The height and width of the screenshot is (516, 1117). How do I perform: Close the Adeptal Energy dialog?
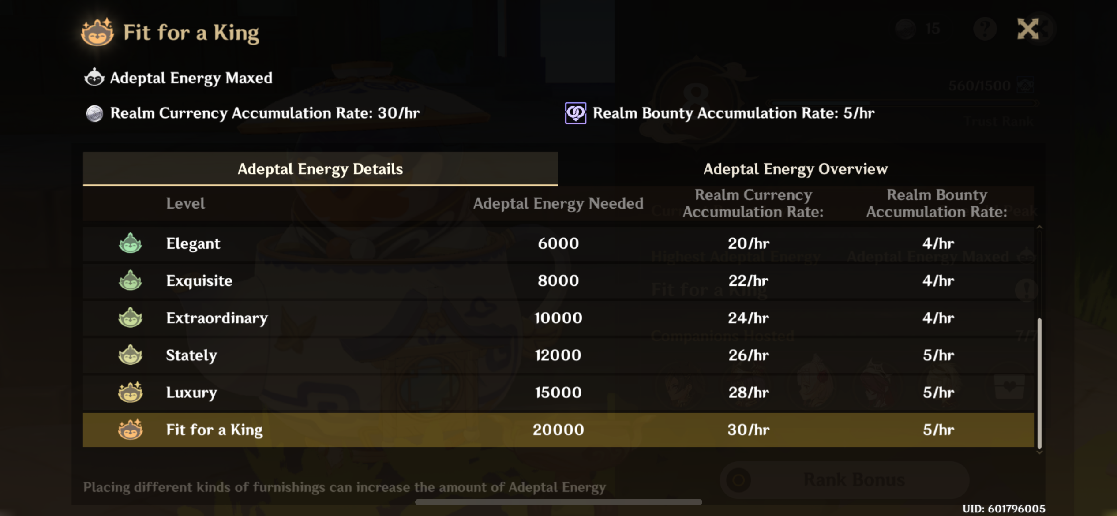pos(1028,29)
